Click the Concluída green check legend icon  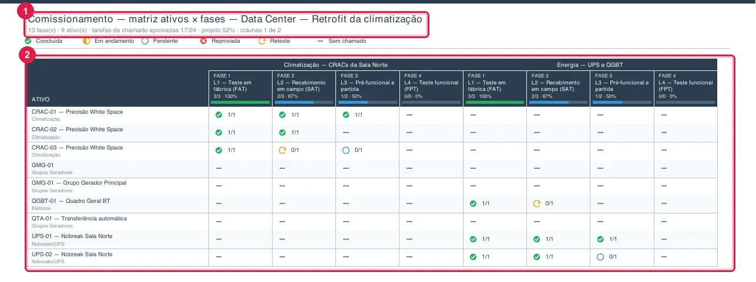click(28, 41)
